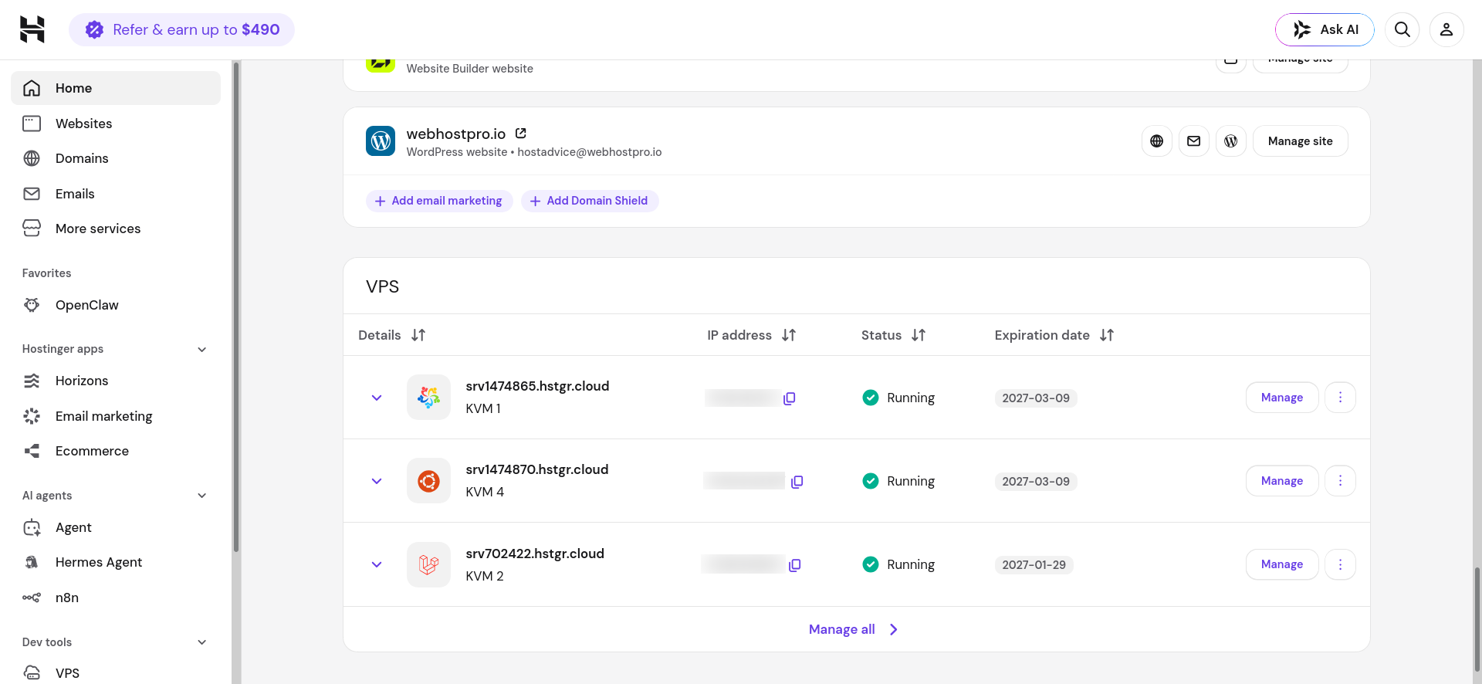
Task: Open OpenClaw favorite
Action: (x=116, y=305)
